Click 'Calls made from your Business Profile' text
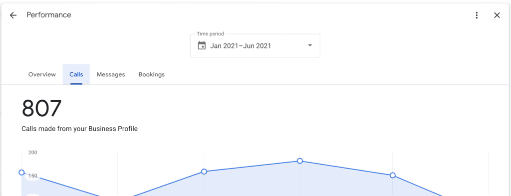The width and height of the screenshot is (511, 196). click(x=79, y=129)
